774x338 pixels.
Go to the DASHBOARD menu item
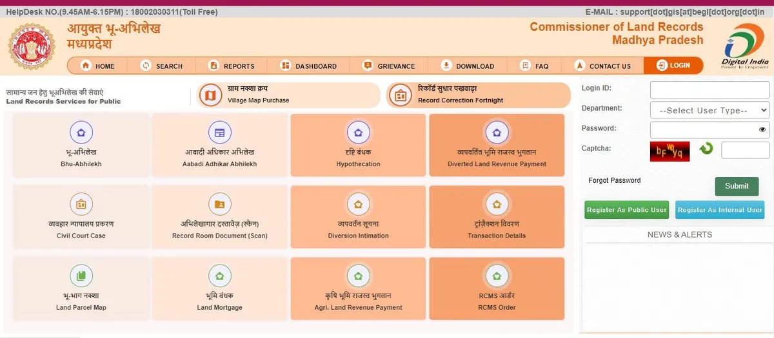click(308, 66)
